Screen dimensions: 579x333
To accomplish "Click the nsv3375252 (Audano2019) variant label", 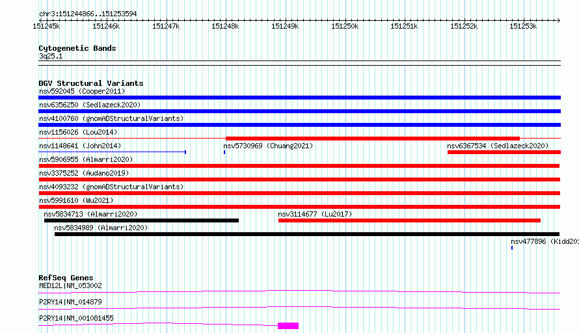I will [84, 173].
